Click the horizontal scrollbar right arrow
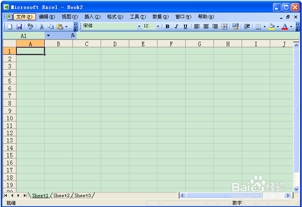Viewport: 302px width, 207px height. click(288, 196)
